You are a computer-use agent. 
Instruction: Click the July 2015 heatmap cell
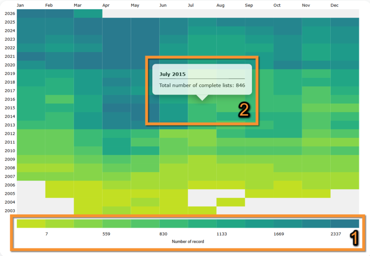[x=202, y=108]
